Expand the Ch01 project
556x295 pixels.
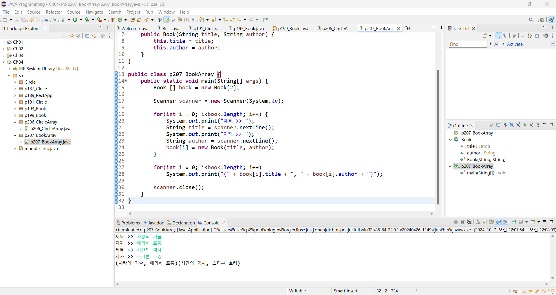point(3,42)
